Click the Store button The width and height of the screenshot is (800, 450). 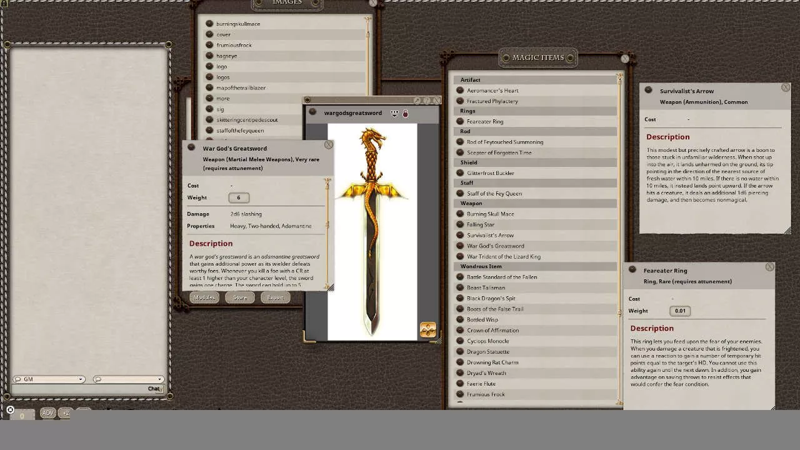tap(240, 297)
